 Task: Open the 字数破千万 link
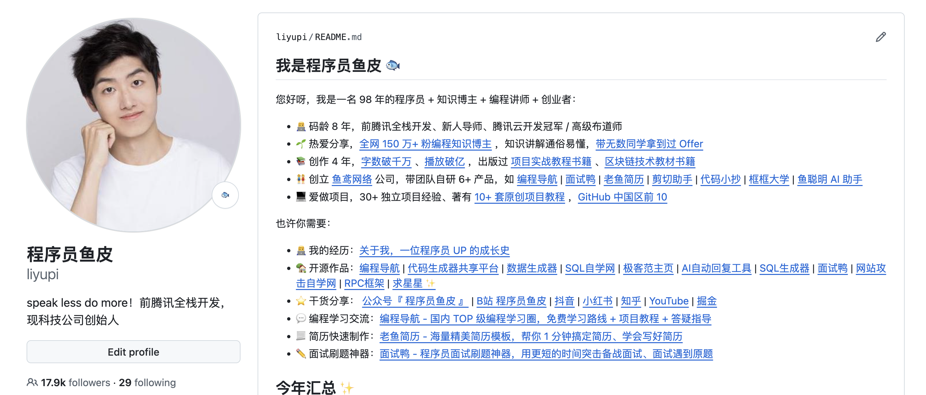coord(386,162)
